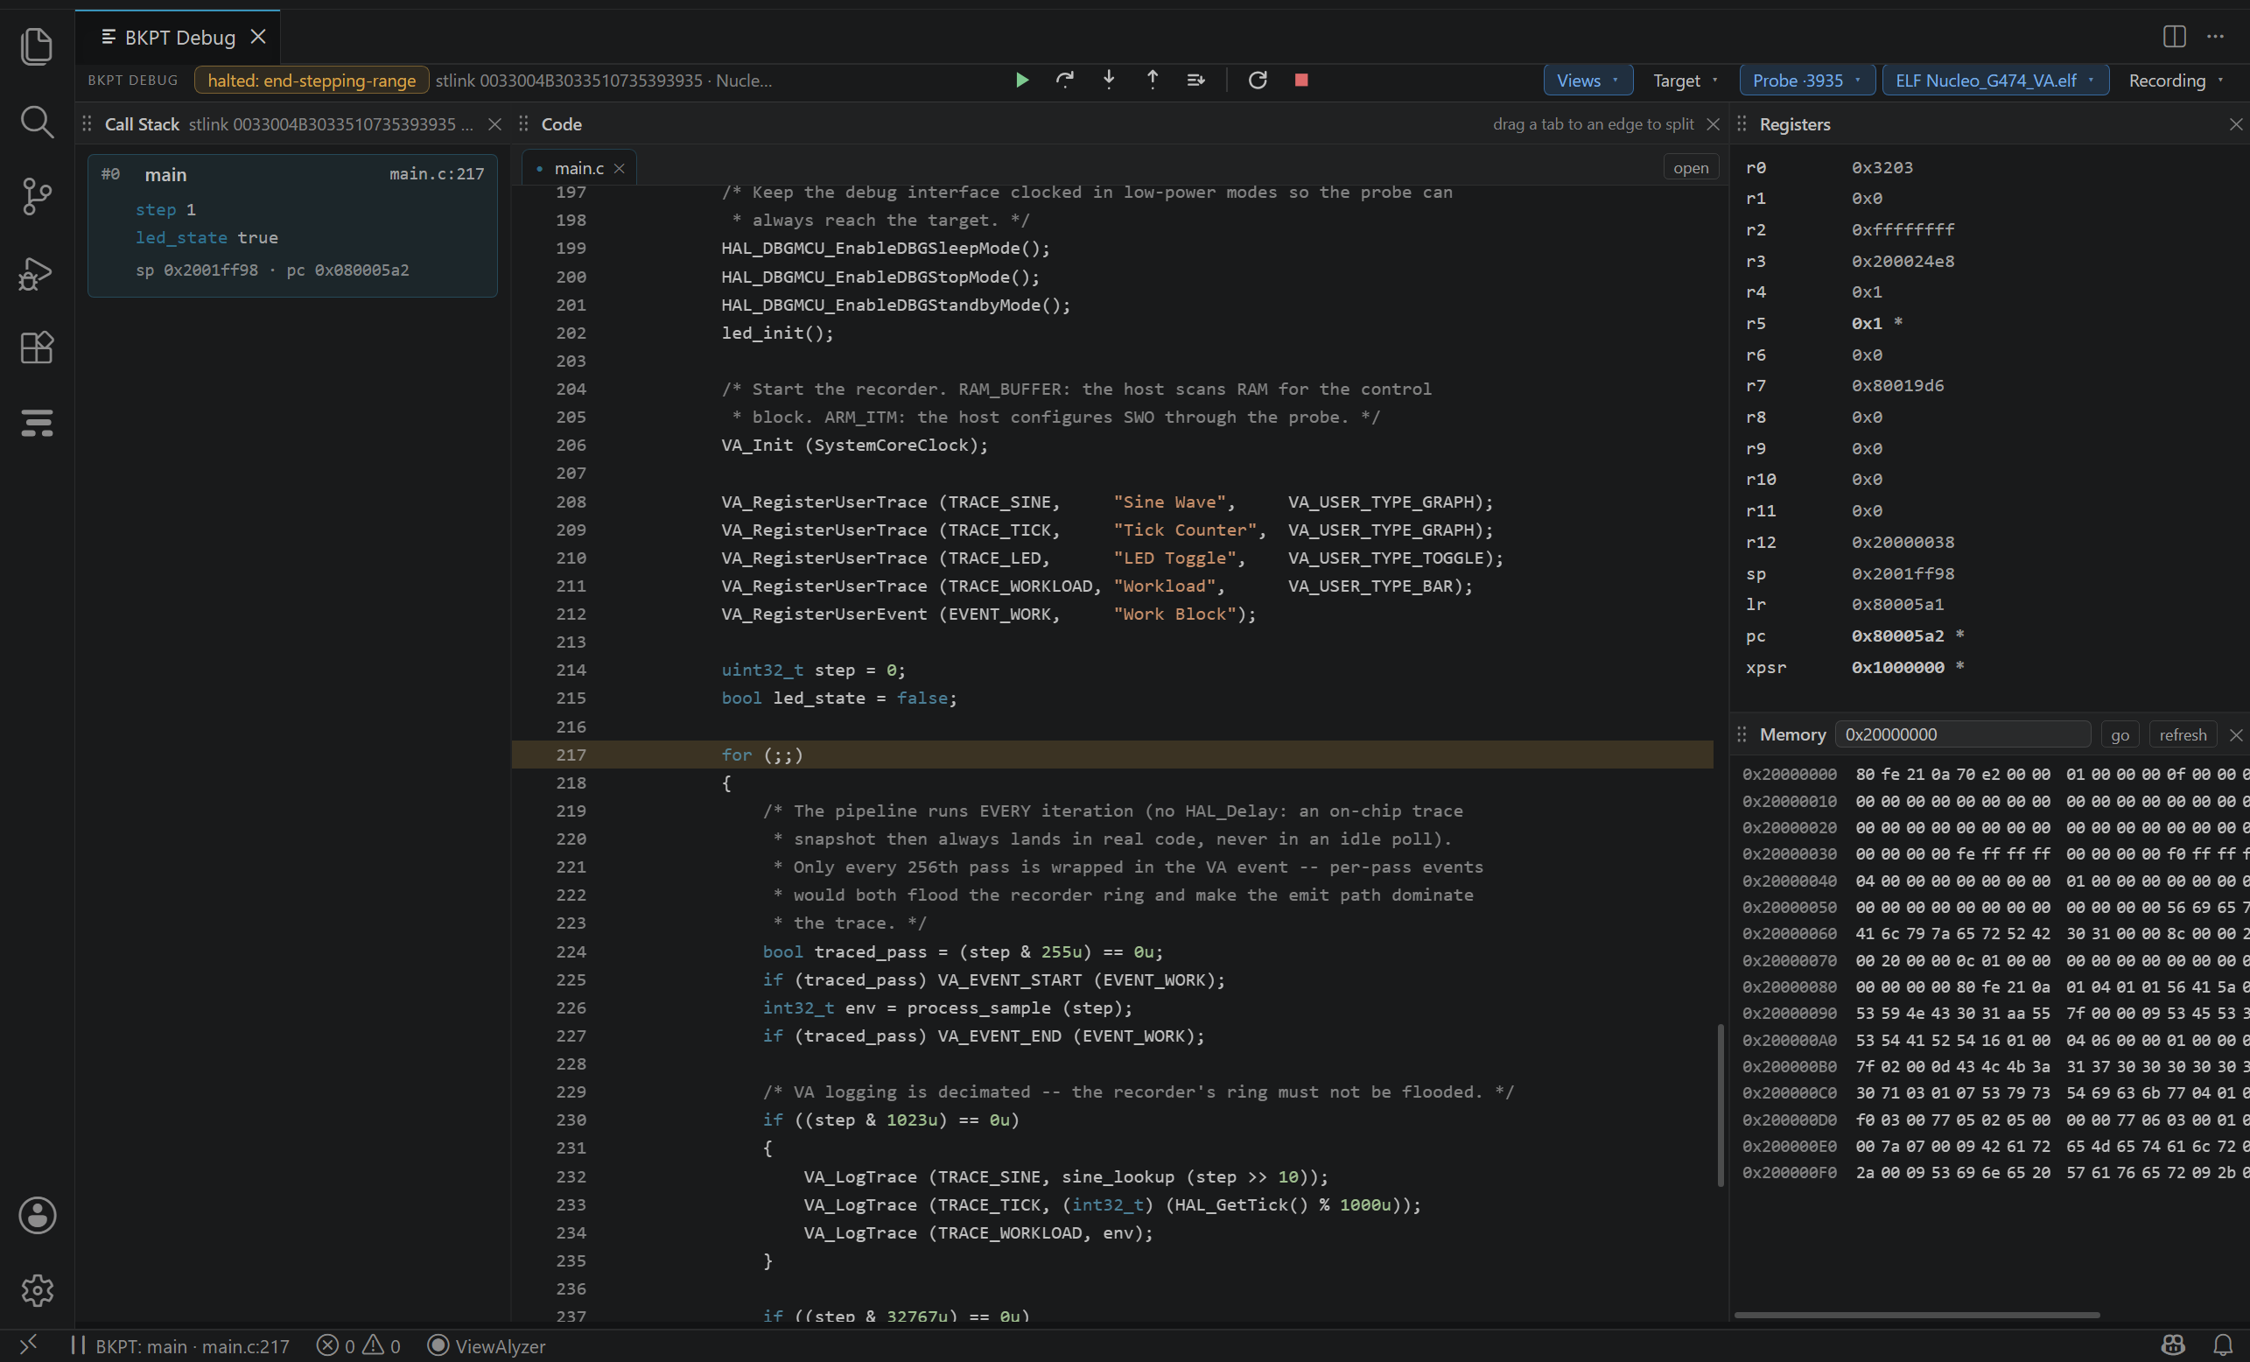This screenshot has height=1362, width=2250.
Task: Click highlighted line 217 for (;;)
Action: click(x=1112, y=755)
